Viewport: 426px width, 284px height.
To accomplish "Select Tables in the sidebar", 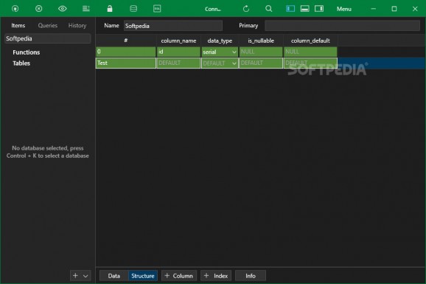I will point(21,63).
